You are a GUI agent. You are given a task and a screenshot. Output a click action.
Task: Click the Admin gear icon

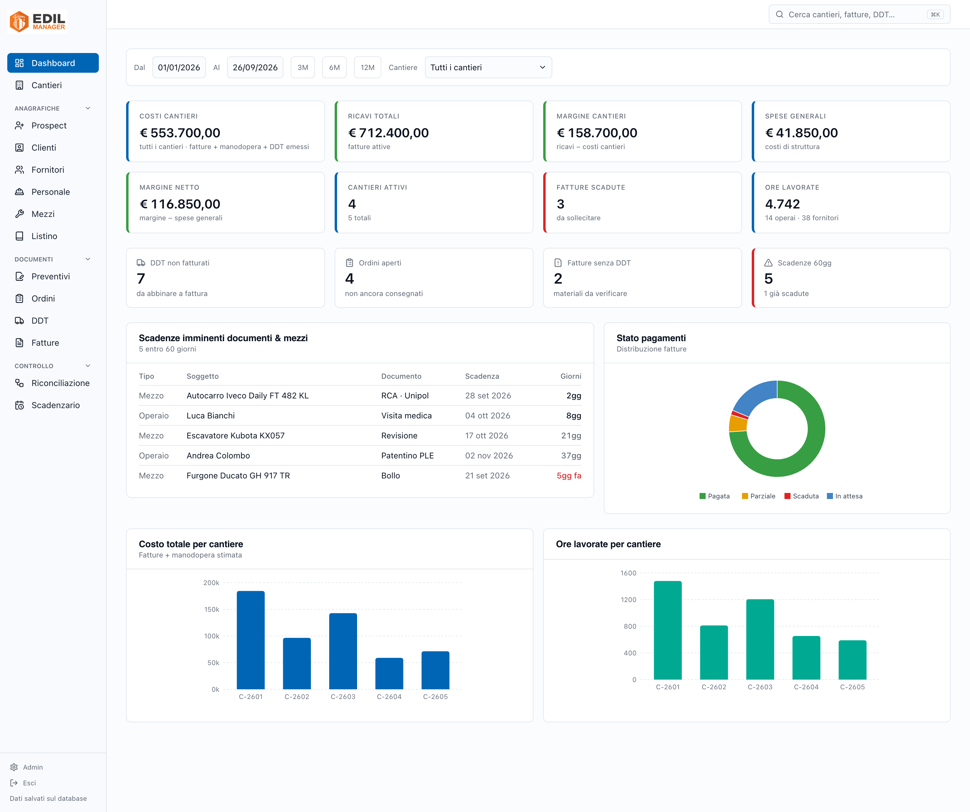[14, 767]
